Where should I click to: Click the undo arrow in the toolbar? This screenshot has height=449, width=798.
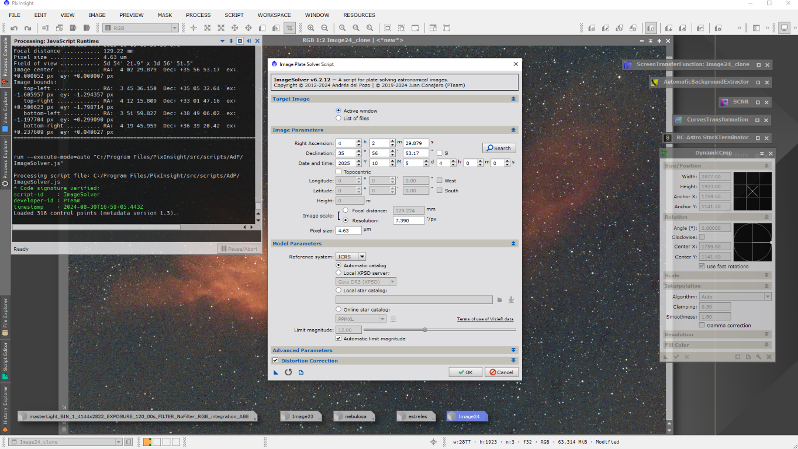click(x=14, y=28)
